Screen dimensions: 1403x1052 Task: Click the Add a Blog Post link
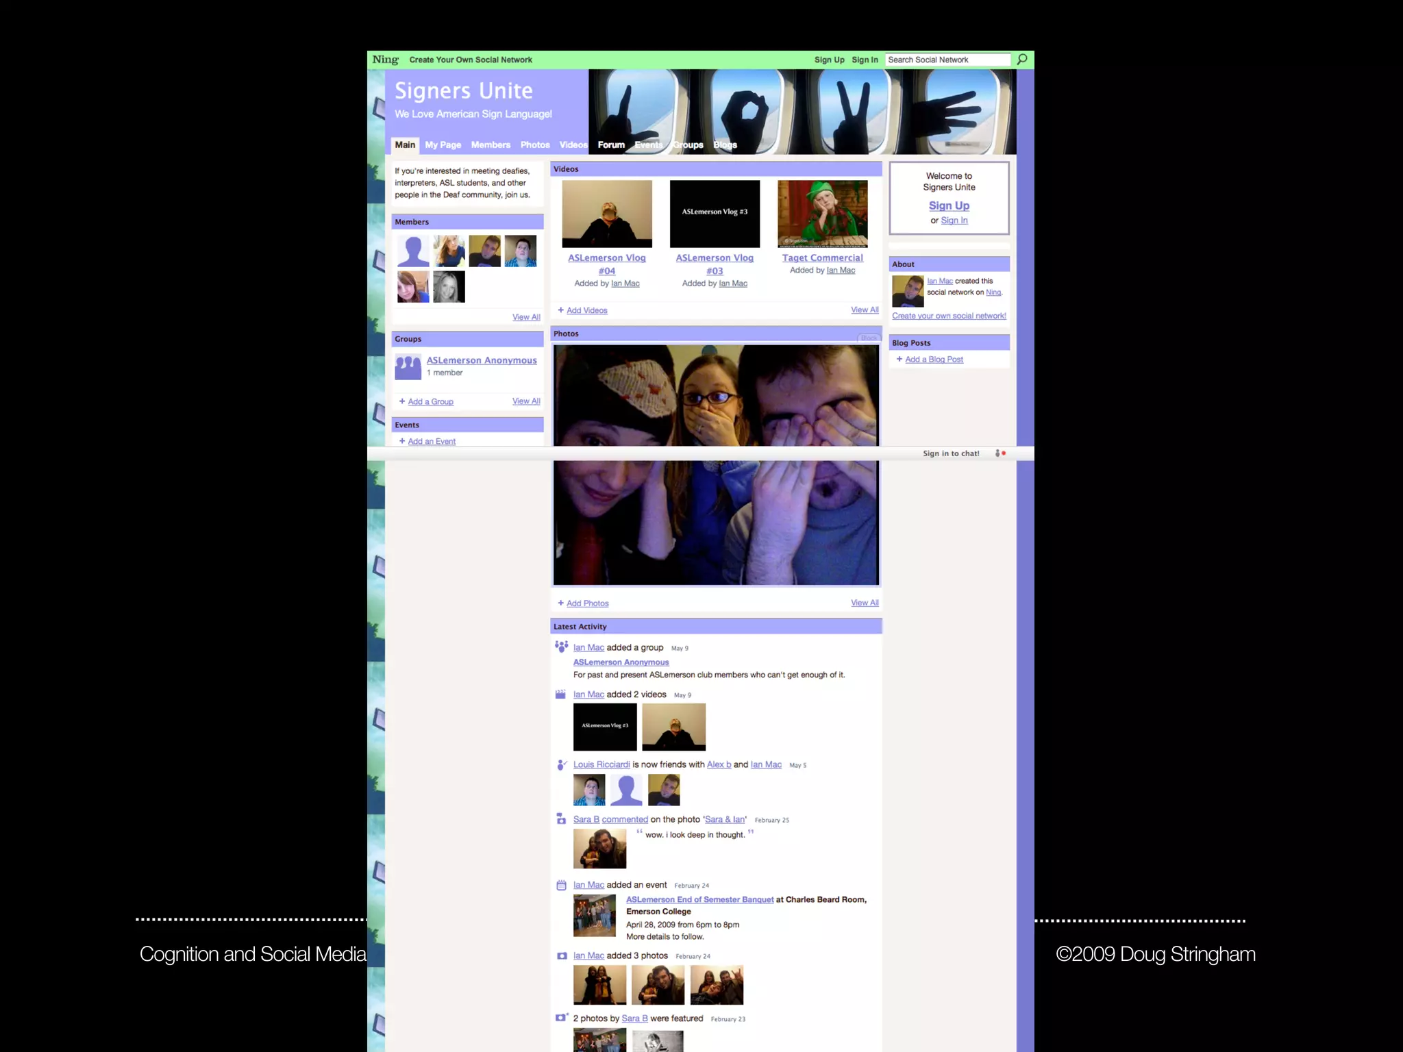(x=934, y=359)
